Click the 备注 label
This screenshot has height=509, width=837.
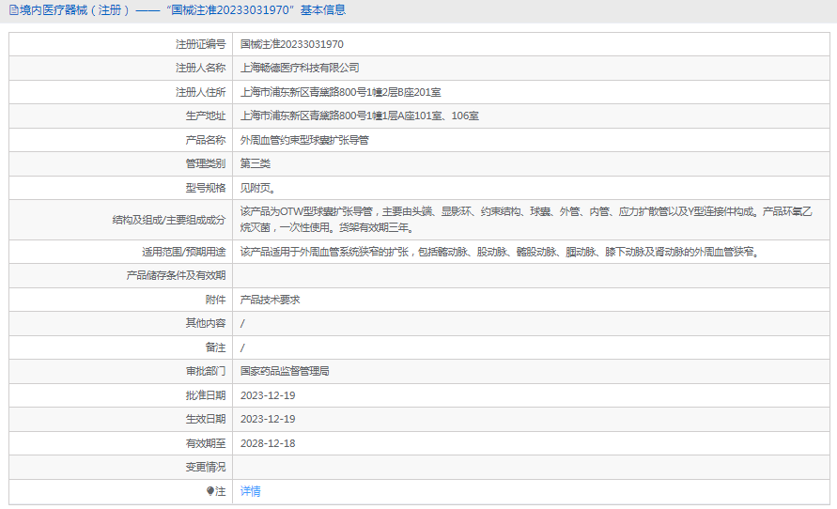click(216, 347)
